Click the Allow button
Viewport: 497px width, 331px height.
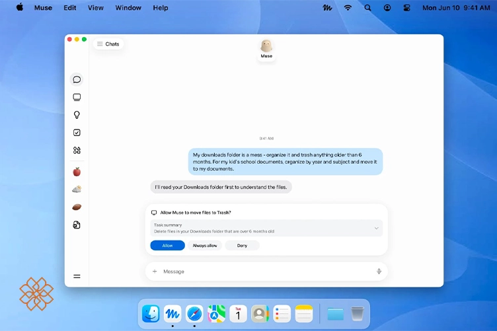[x=167, y=246]
